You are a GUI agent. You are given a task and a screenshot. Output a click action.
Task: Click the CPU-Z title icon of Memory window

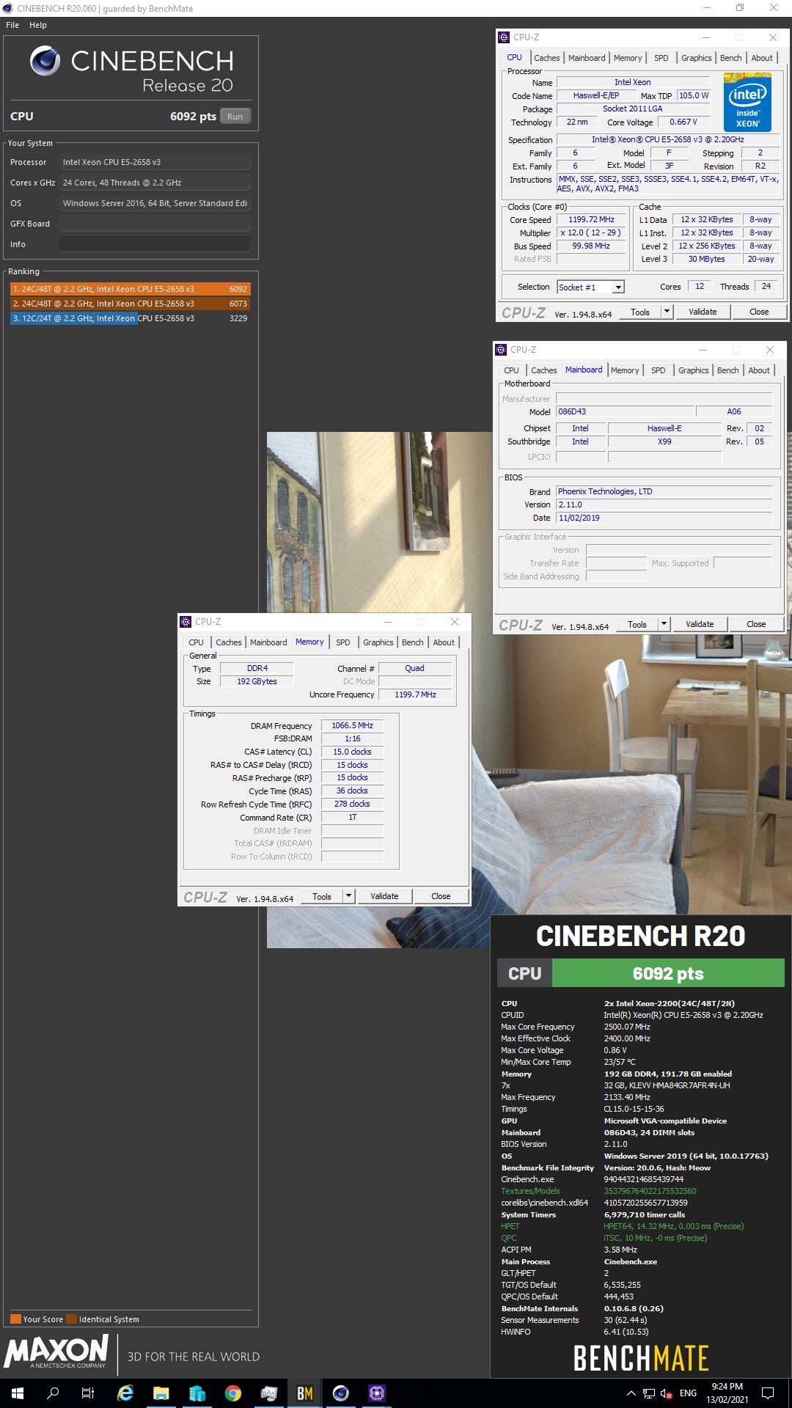[186, 622]
